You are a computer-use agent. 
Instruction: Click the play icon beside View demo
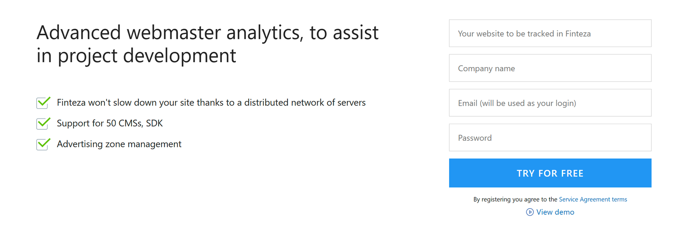(529, 212)
